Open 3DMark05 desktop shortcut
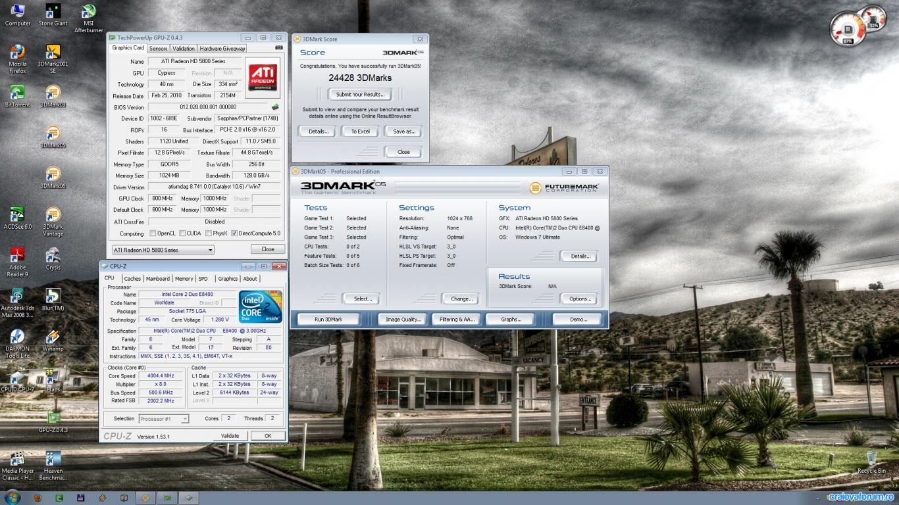The height and width of the screenshot is (505, 899). click(x=53, y=137)
